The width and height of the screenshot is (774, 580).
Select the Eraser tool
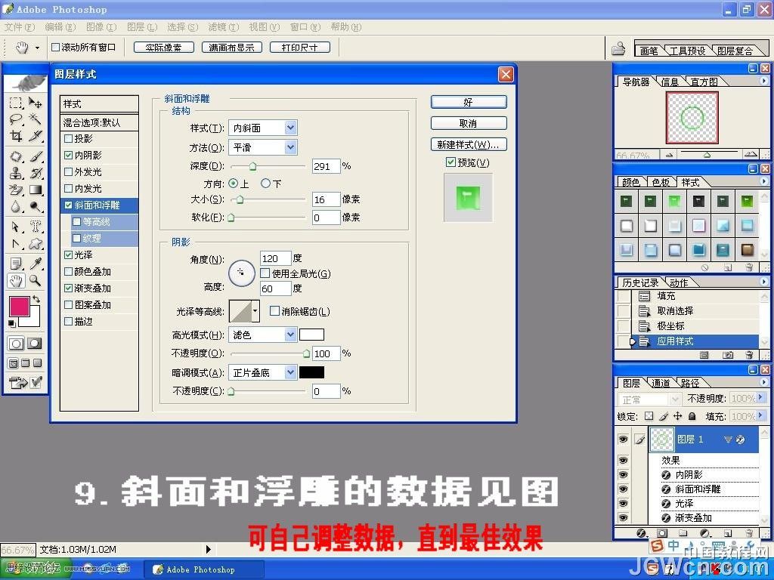click(16, 190)
